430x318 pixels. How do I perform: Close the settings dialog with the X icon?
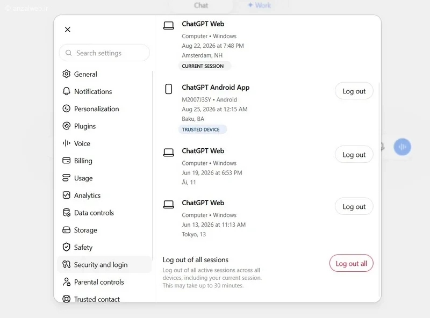68,30
